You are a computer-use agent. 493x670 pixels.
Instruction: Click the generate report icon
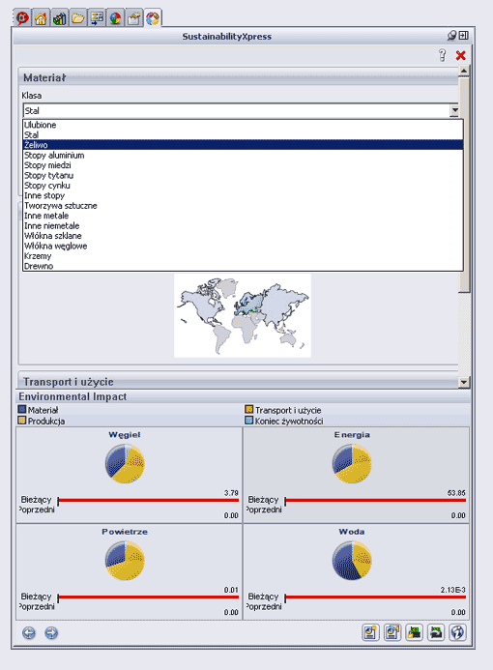point(370,632)
